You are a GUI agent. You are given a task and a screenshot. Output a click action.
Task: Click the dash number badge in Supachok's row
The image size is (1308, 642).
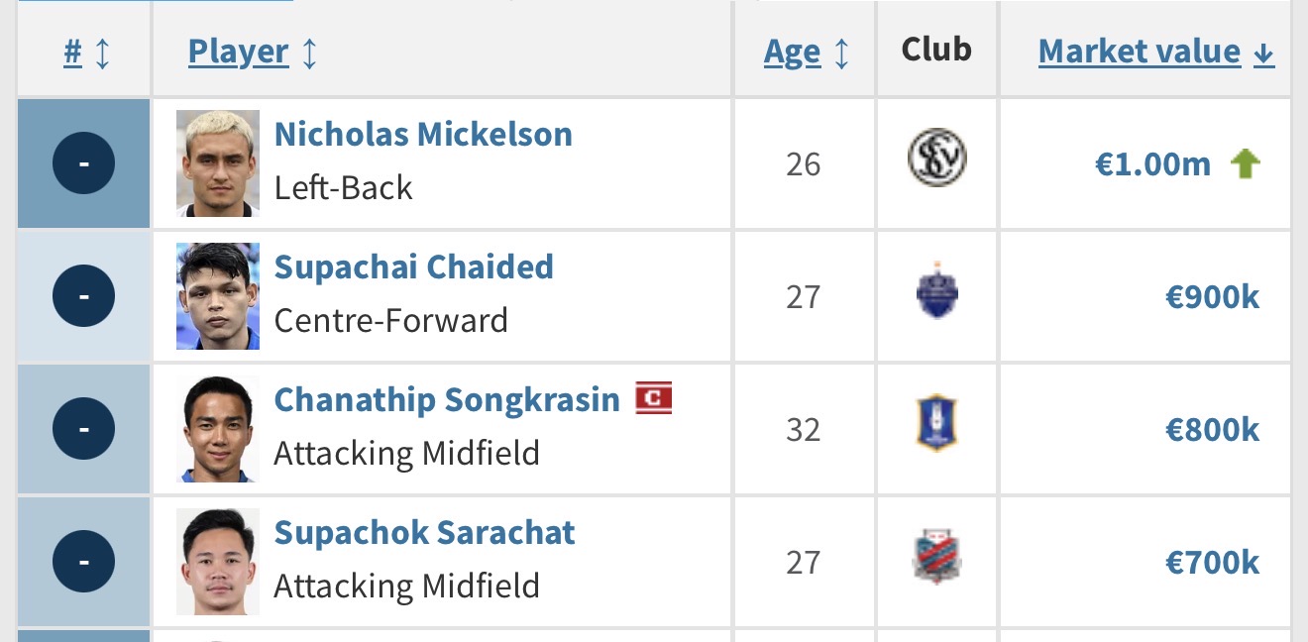click(x=83, y=562)
